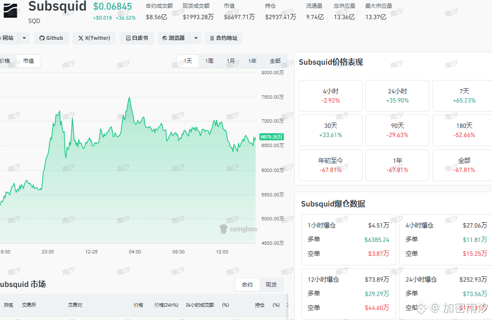Sort the table by 24小时成交额 column
492x320 pixels.
pyautogui.click(x=199, y=305)
